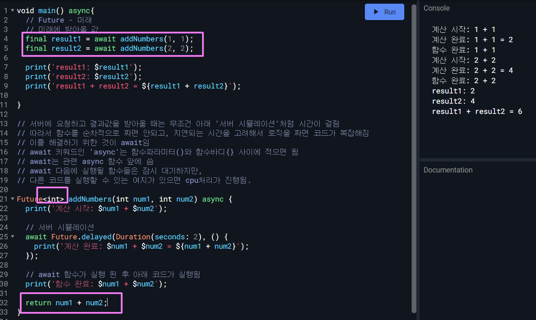The height and width of the screenshot is (320, 536).
Task: Click the '함수 완료' print statement line 30
Action: pyautogui.click(x=96, y=284)
